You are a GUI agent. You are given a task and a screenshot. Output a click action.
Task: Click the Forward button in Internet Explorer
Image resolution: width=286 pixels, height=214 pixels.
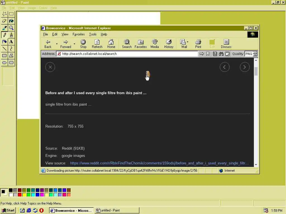point(66,44)
